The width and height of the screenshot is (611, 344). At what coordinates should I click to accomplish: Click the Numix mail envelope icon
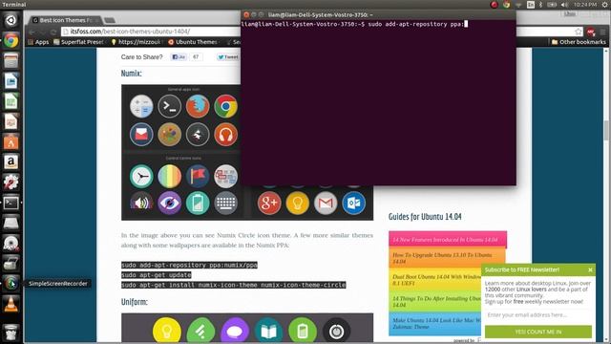141,134
